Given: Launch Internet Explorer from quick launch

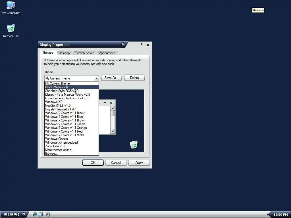Looking at the screenshot, I should click(x=34, y=214).
